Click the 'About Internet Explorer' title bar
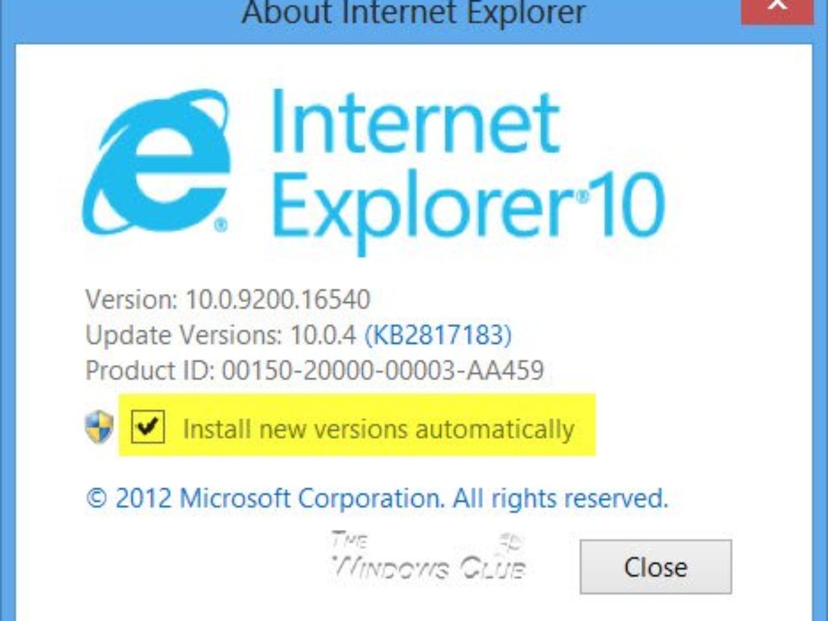Image resolution: width=828 pixels, height=621 pixels. point(414,12)
